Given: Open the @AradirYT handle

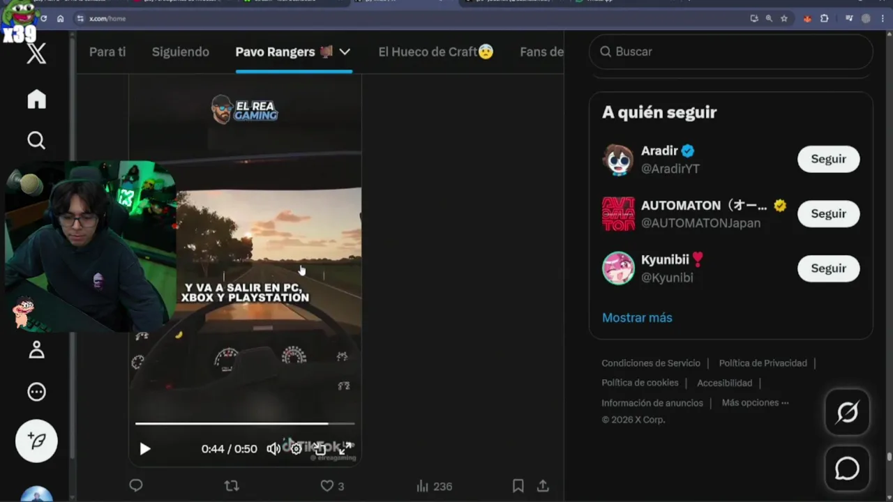Looking at the screenshot, I should tap(670, 169).
